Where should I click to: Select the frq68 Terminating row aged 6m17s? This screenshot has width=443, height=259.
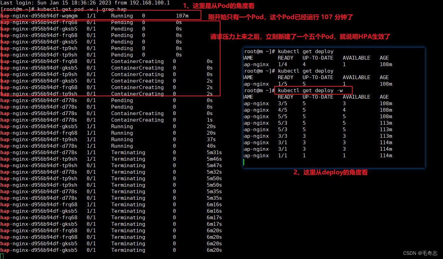pos(111,218)
